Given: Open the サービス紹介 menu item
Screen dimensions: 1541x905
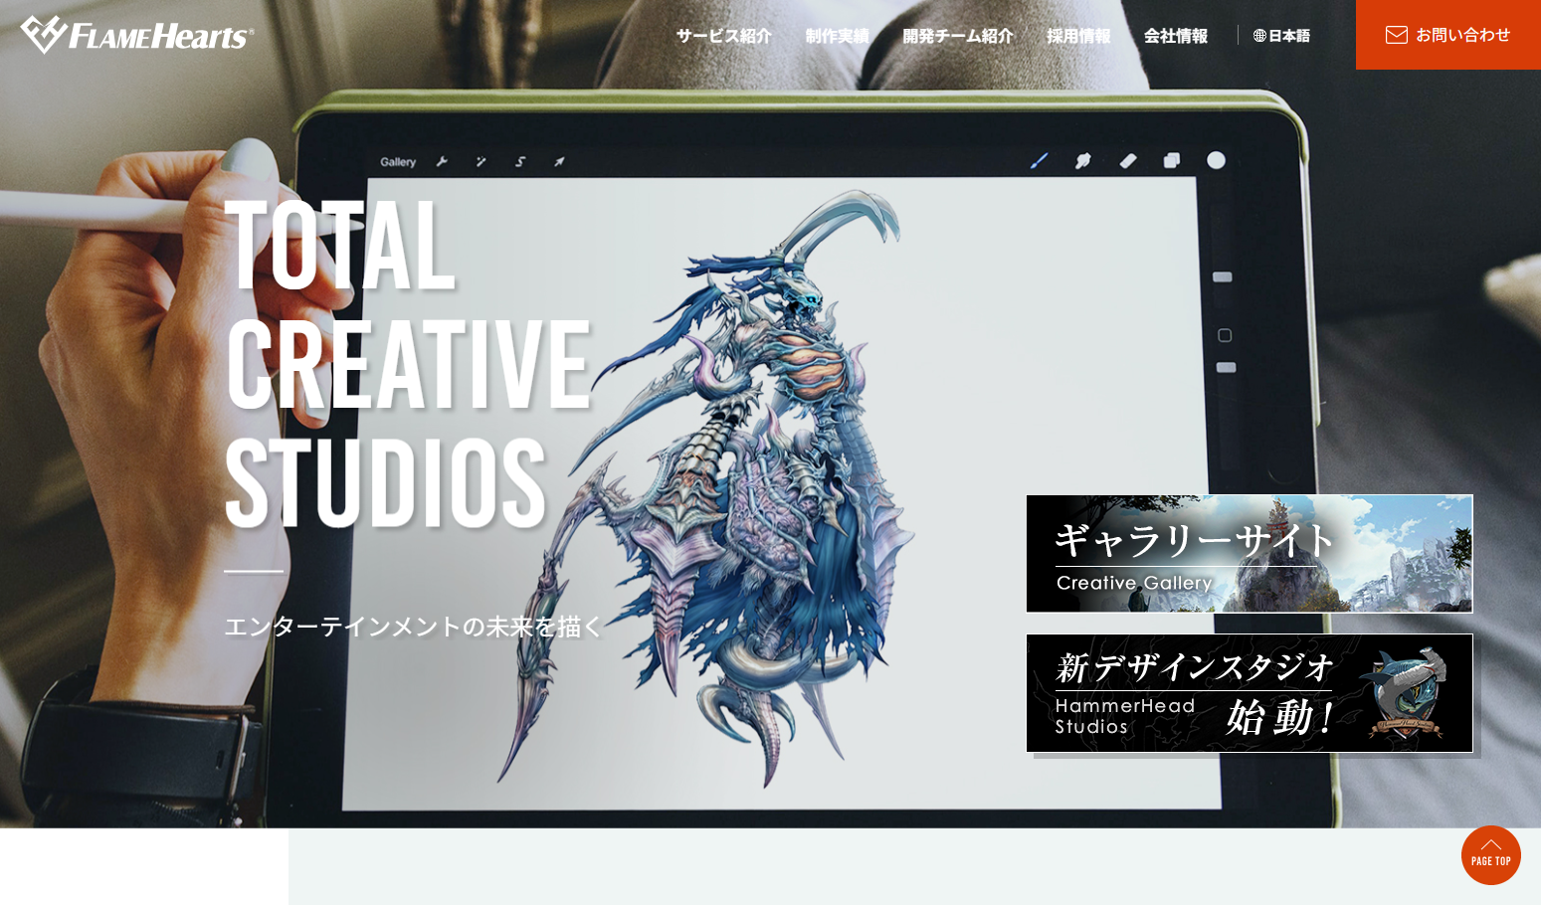Looking at the screenshot, I should [x=724, y=36].
